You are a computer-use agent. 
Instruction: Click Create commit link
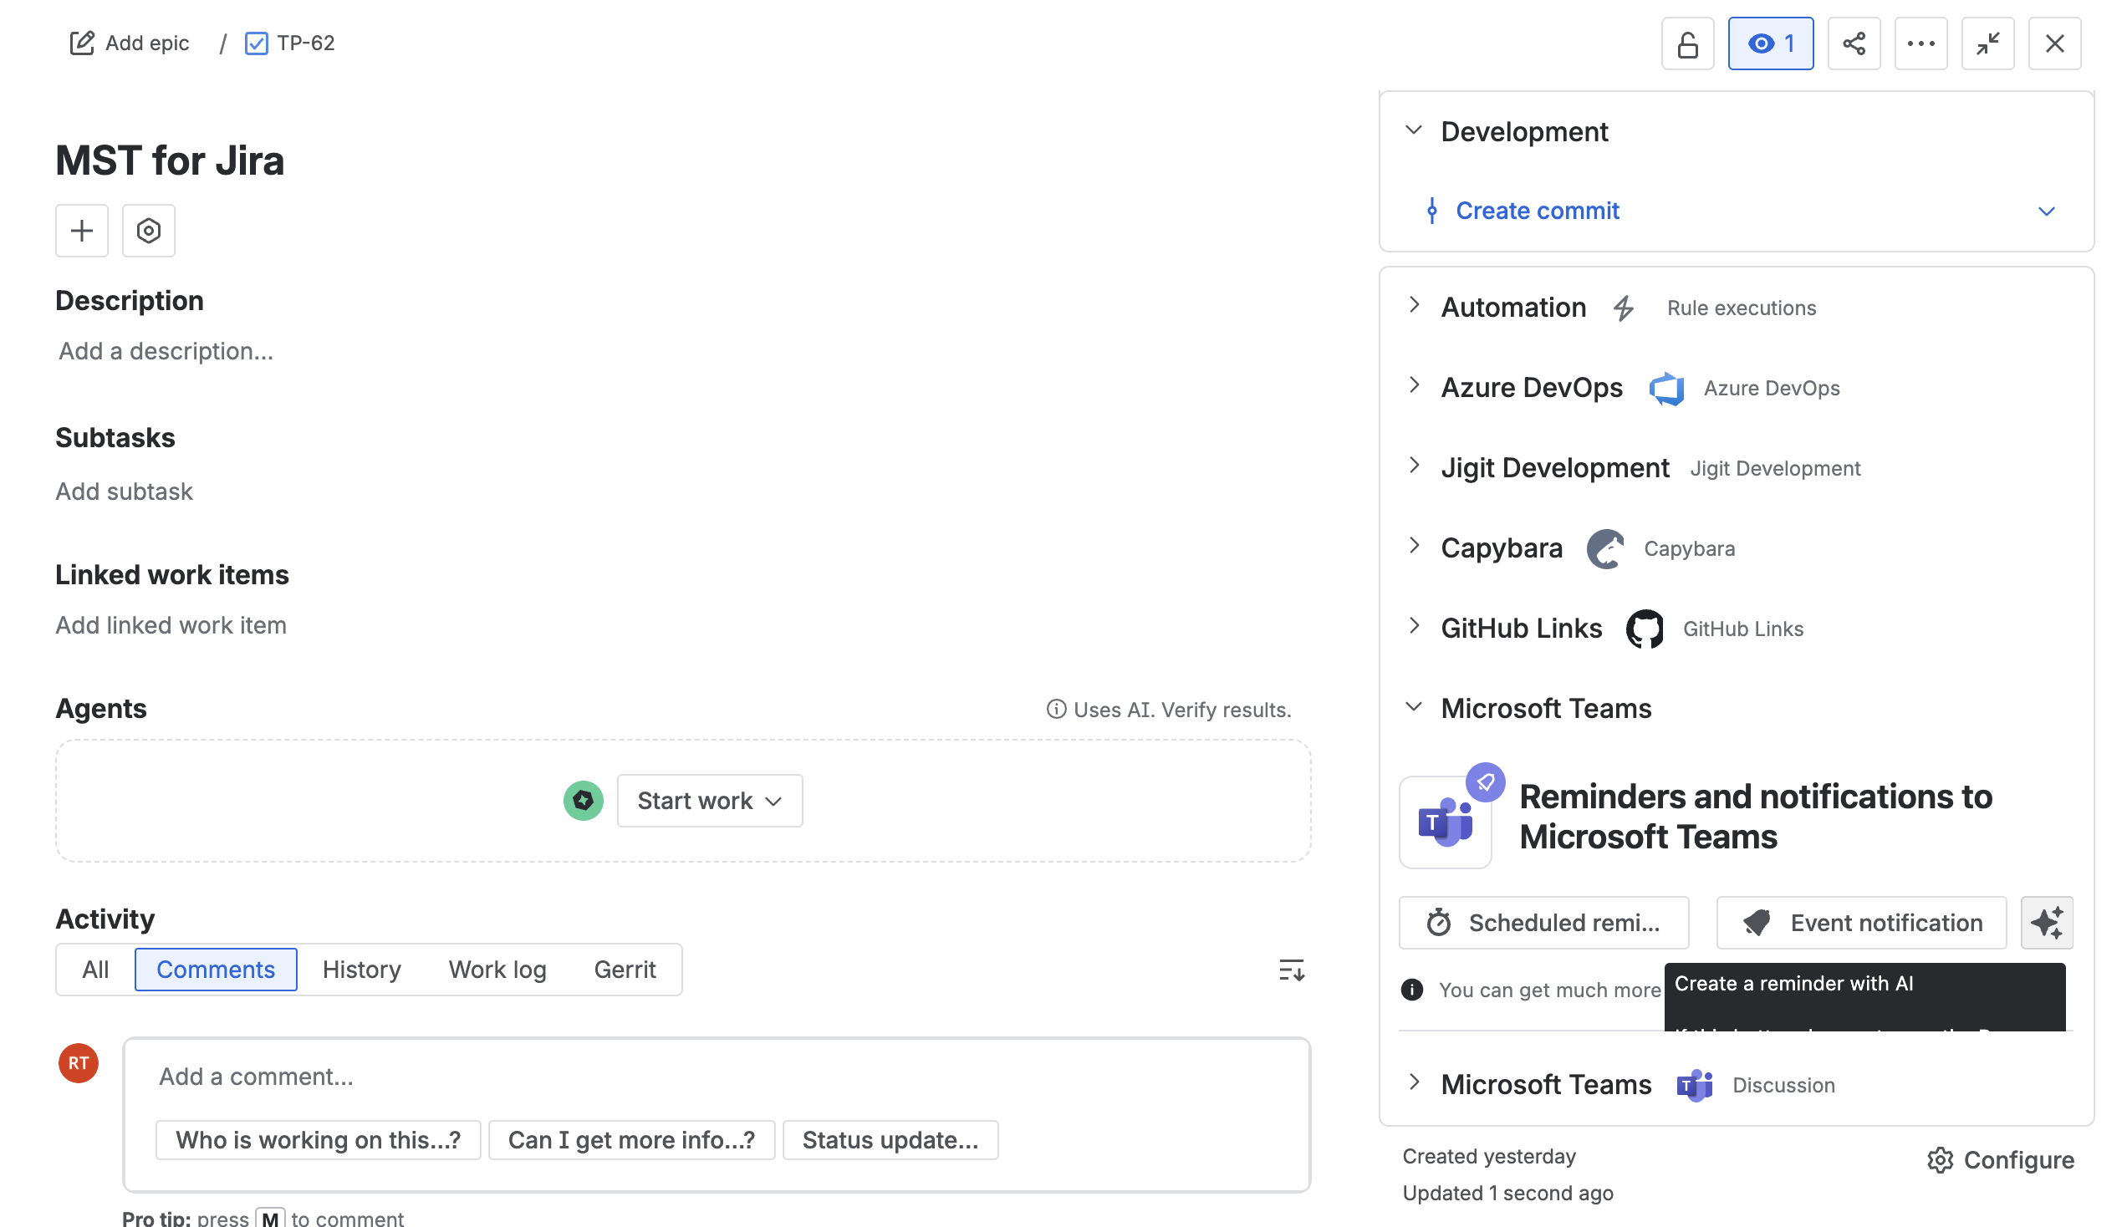click(x=1537, y=211)
